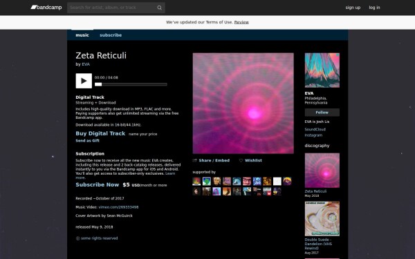Click the Share / Embed text
This screenshot has width=415, height=259.
click(x=214, y=160)
